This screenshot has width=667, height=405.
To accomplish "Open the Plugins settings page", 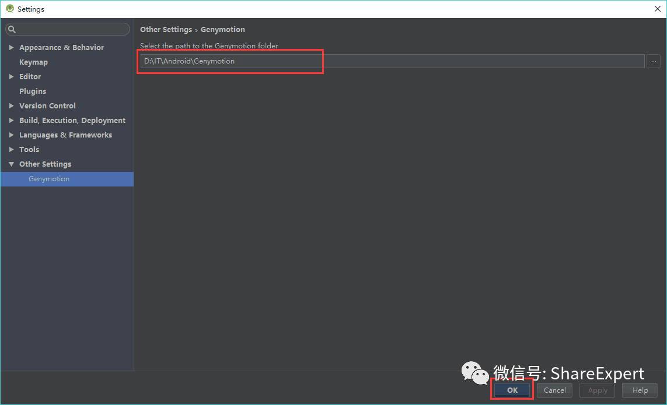I will click(x=32, y=91).
